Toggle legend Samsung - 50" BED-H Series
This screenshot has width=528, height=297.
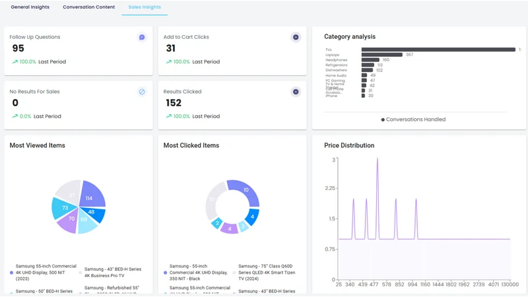tap(42, 291)
